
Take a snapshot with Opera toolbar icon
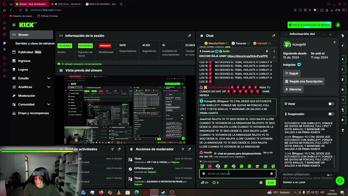coord(300,10)
